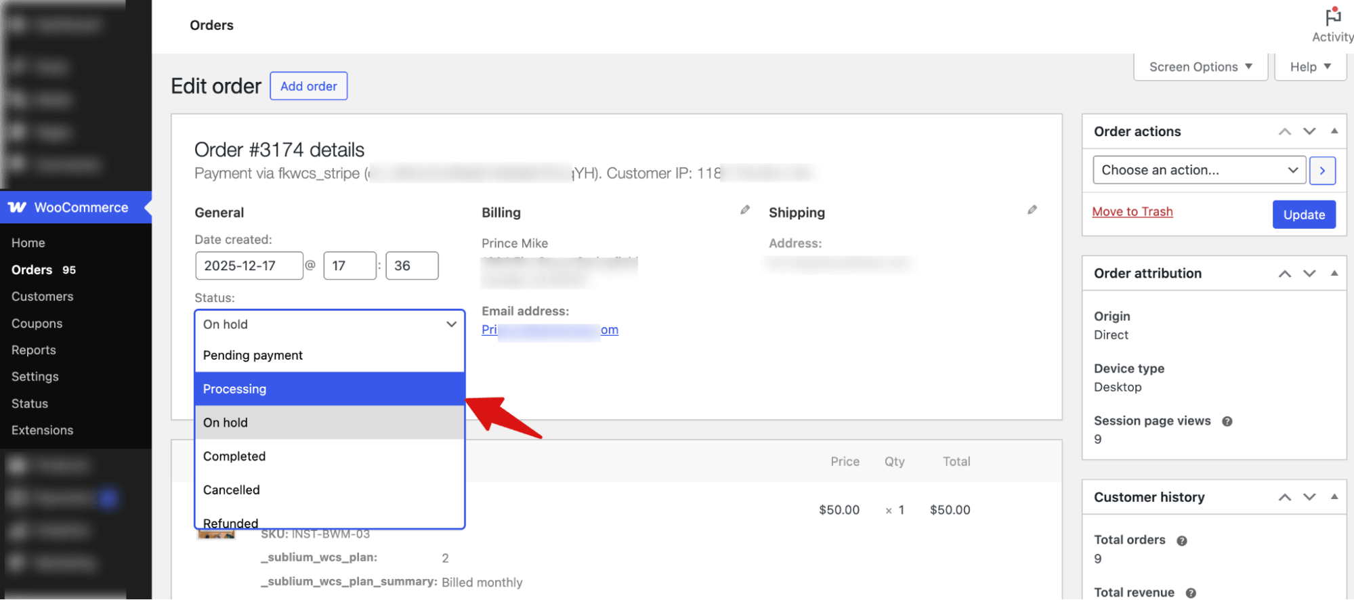
Task: Open Customers in the WooCommerce menu
Action: [42, 297]
